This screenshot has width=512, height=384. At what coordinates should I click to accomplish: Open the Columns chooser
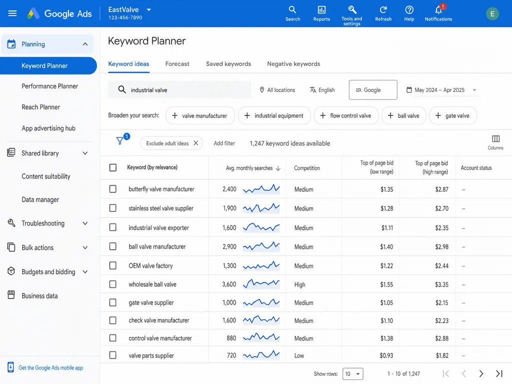point(495,142)
